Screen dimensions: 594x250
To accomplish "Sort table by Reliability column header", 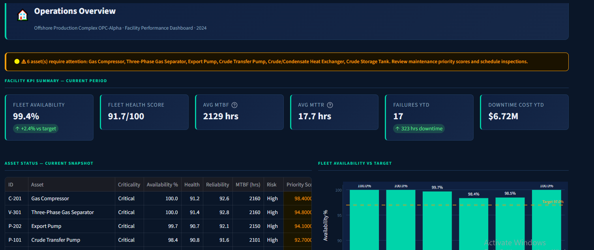I will tap(217, 184).
